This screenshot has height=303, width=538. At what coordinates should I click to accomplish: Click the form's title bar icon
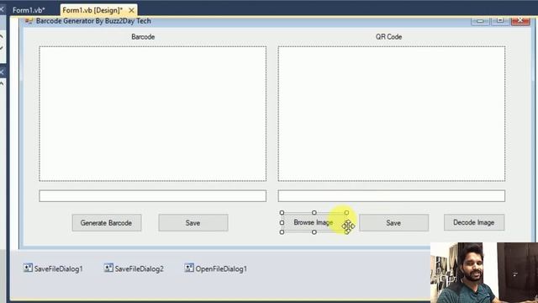point(29,21)
